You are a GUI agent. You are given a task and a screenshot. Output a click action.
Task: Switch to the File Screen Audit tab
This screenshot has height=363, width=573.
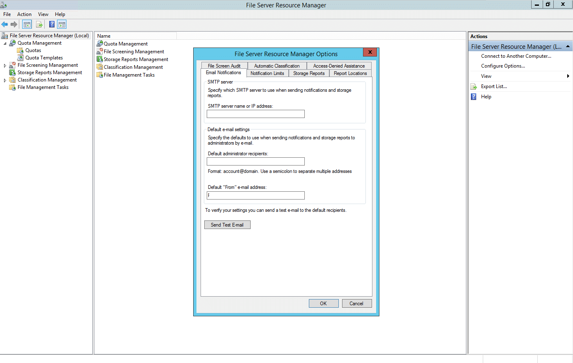tap(224, 66)
